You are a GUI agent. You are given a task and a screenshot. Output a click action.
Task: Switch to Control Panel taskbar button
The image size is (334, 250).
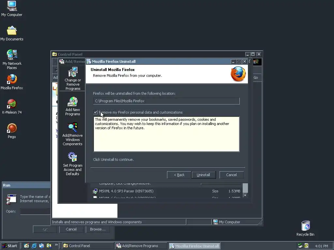coord(88,246)
